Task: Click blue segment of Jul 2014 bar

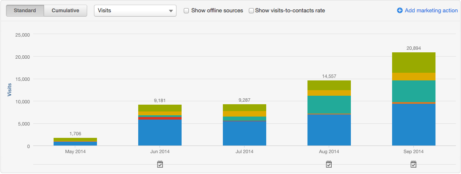Action: (x=245, y=134)
